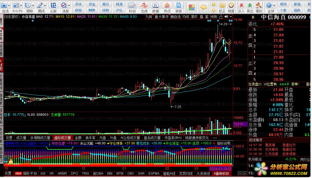Open the 指标平台 indicator platform
This screenshot has height=178, width=312.
(30, 174)
